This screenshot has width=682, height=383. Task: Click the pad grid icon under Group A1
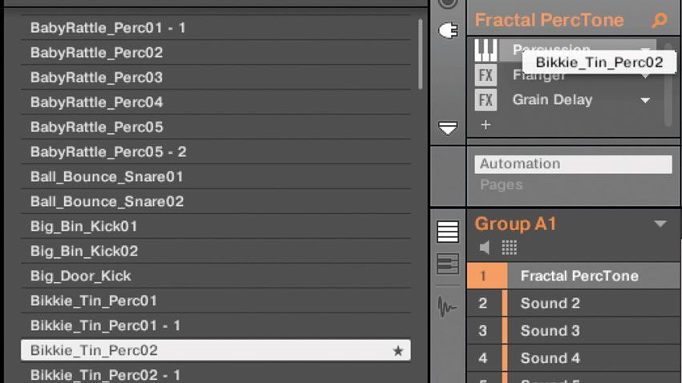pos(509,248)
